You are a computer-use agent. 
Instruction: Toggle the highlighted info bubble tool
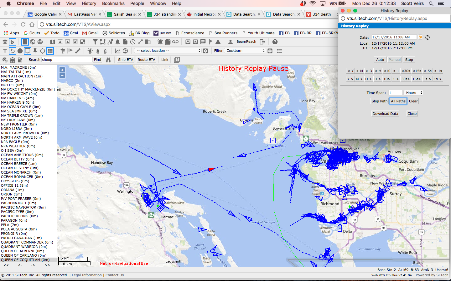[x=28, y=51]
